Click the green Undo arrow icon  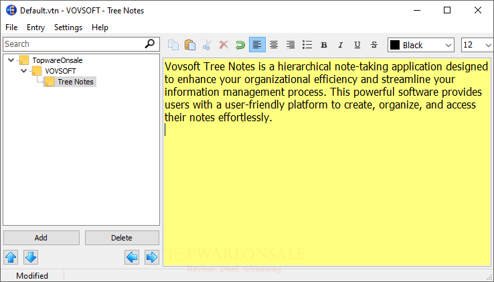pyautogui.click(x=240, y=45)
